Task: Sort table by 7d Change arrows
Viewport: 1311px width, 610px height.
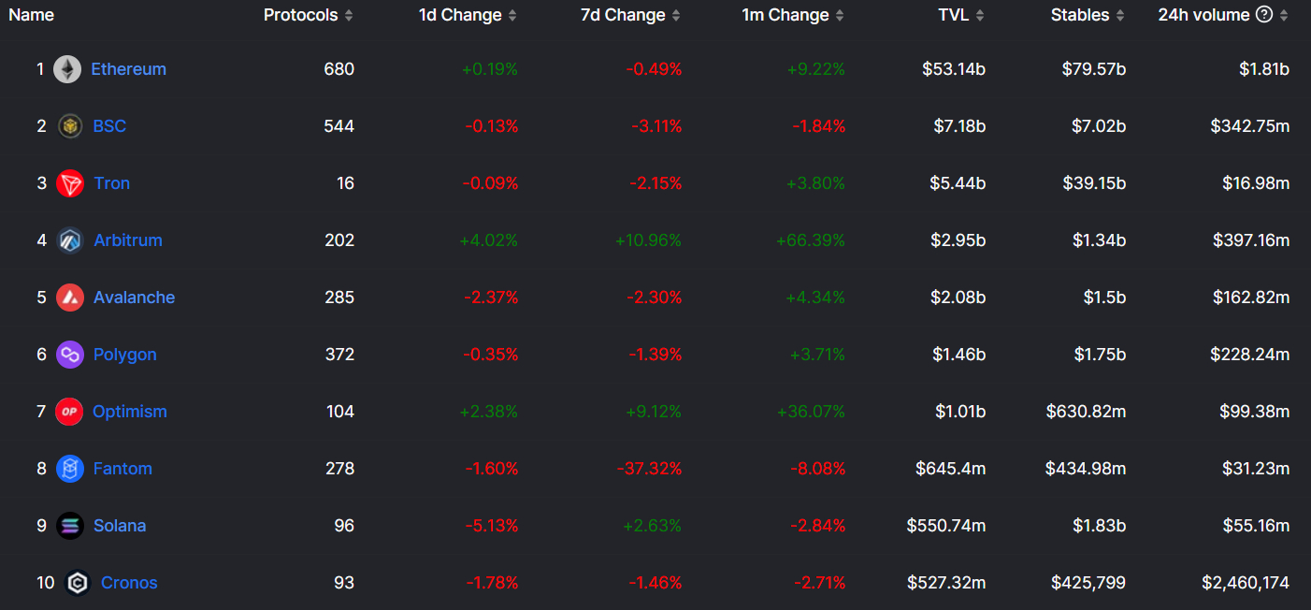Action: tap(676, 15)
